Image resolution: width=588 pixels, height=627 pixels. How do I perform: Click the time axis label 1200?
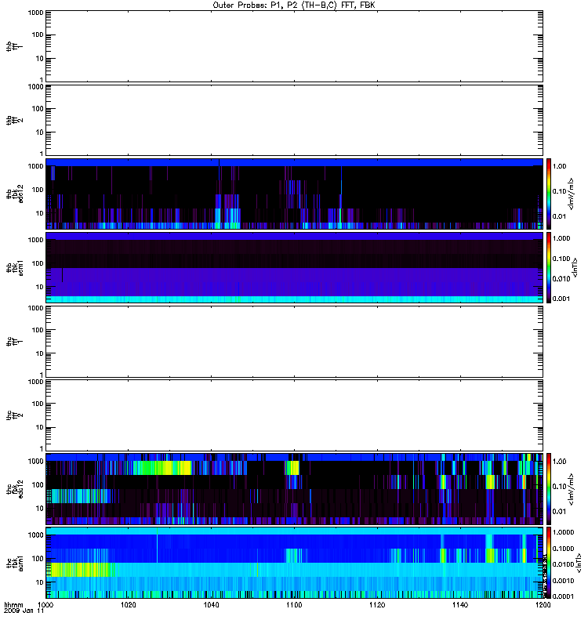[x=543, y=604]
